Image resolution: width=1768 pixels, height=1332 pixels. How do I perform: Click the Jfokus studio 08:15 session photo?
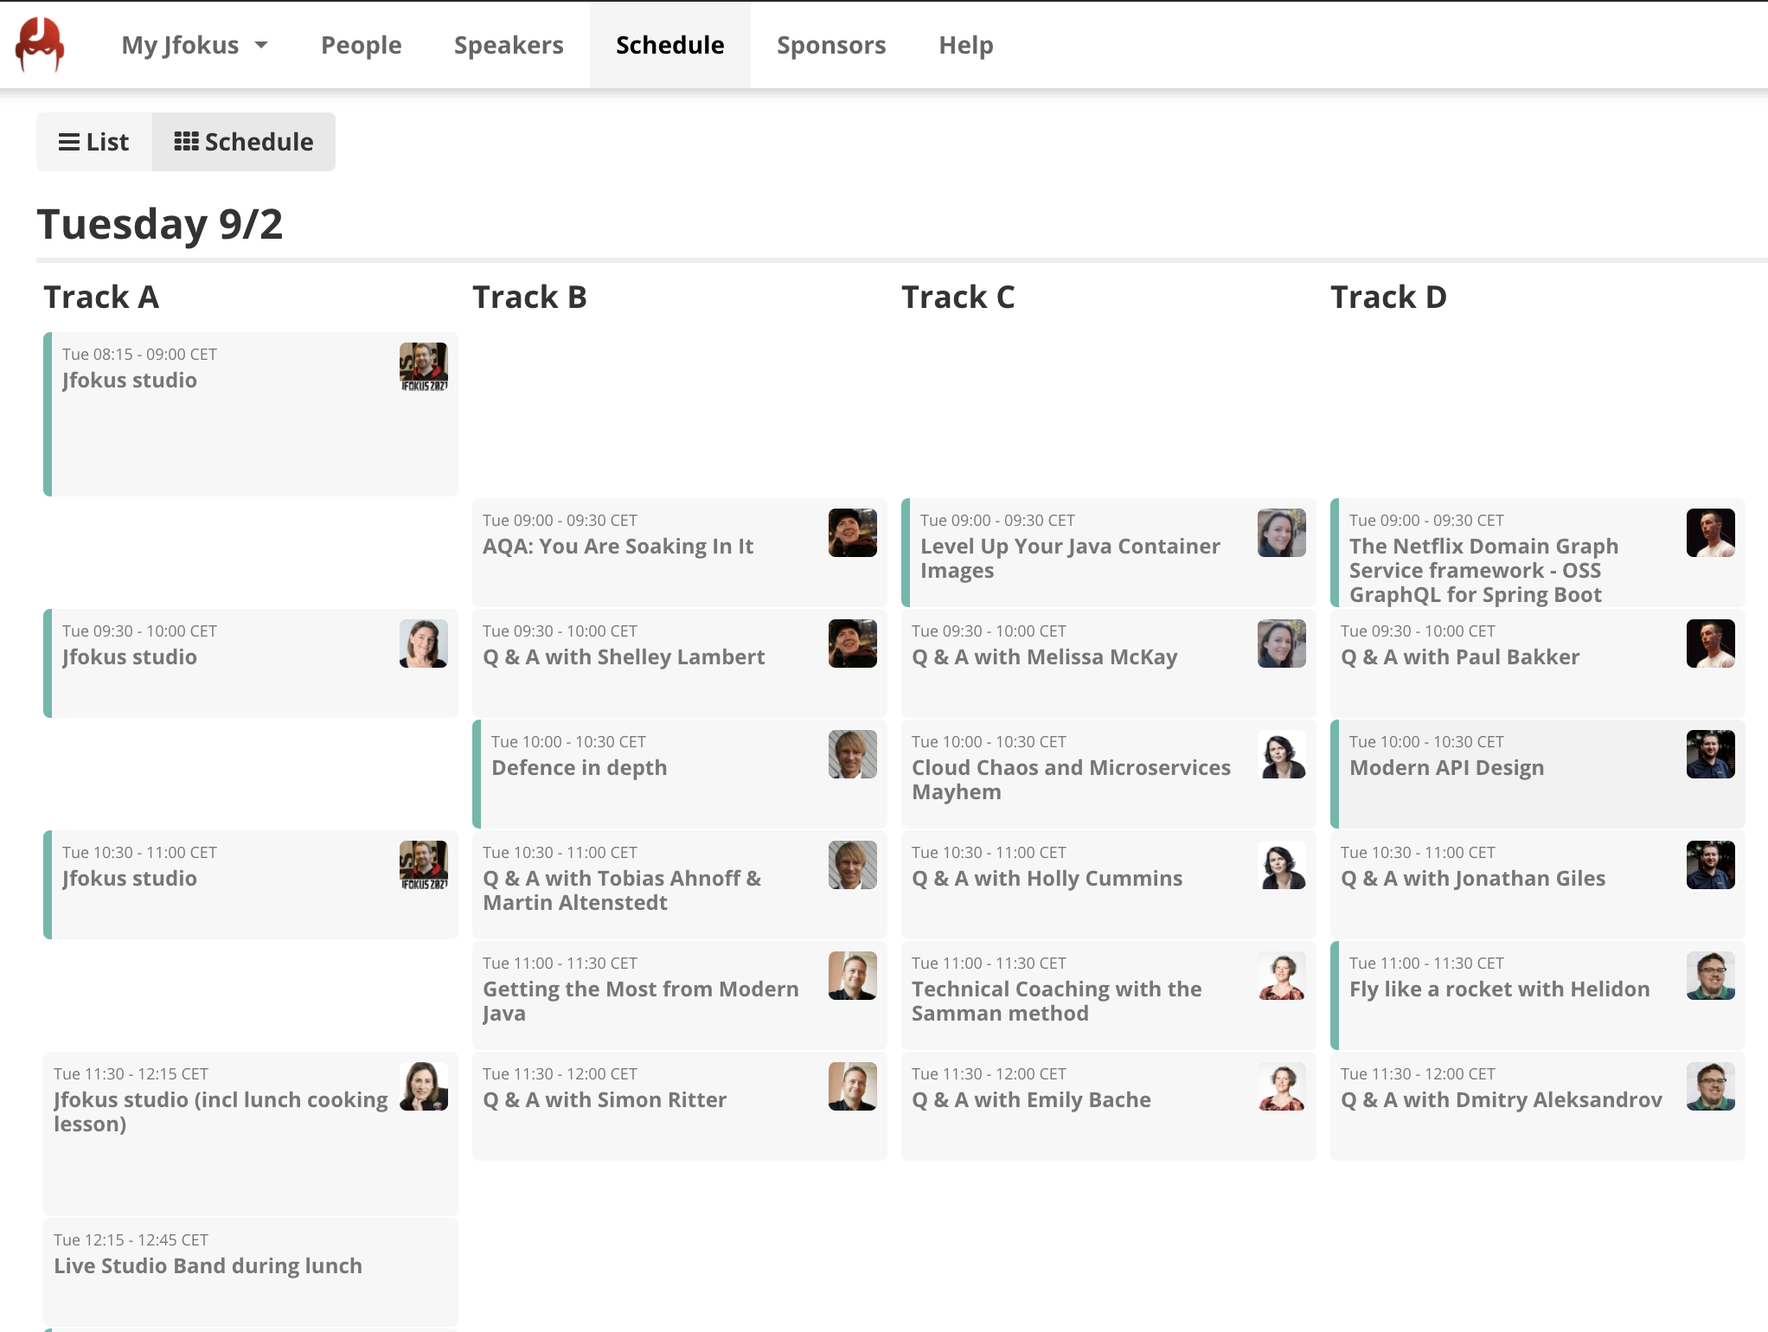point(423,367)
